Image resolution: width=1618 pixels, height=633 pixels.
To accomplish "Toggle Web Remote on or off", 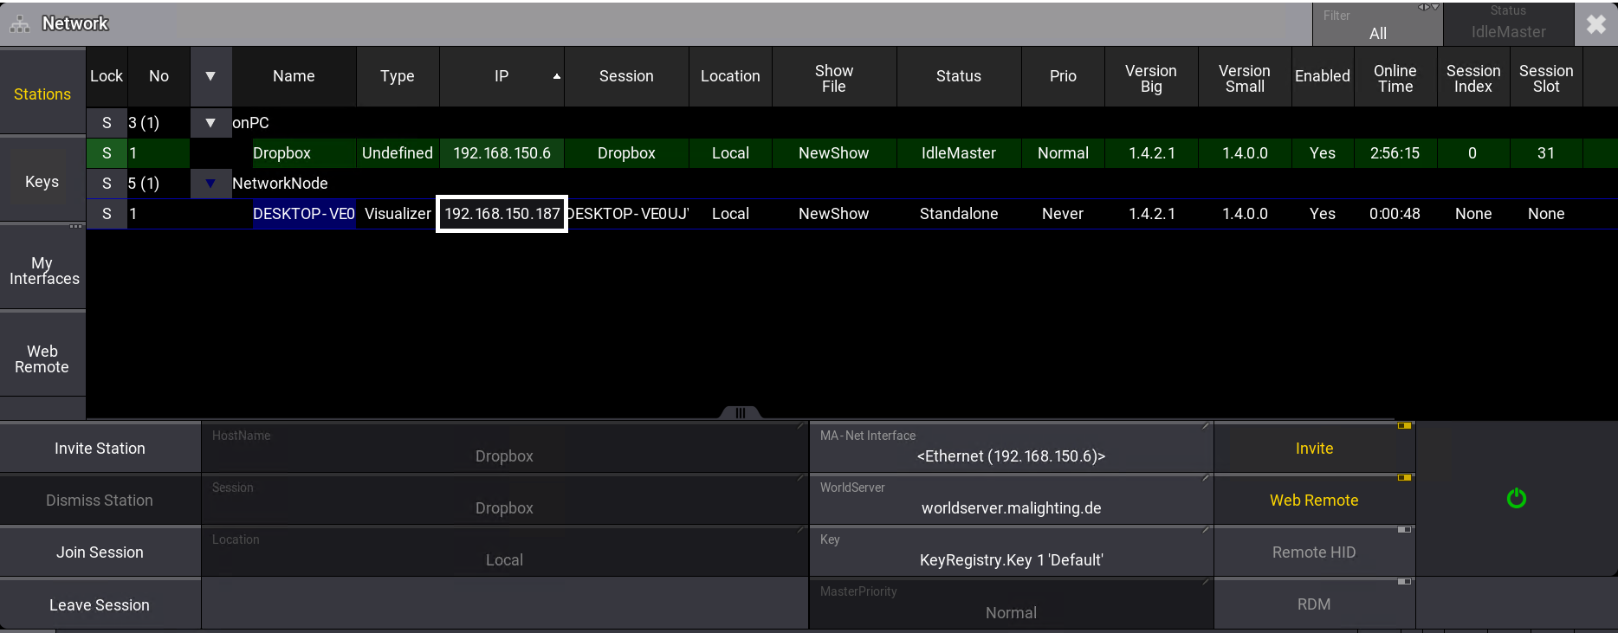I will click(x=1314, y=500).
